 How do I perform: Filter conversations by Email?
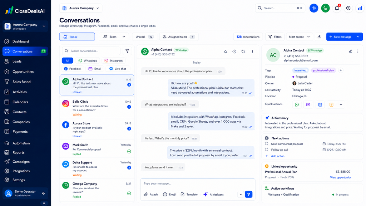95,69
